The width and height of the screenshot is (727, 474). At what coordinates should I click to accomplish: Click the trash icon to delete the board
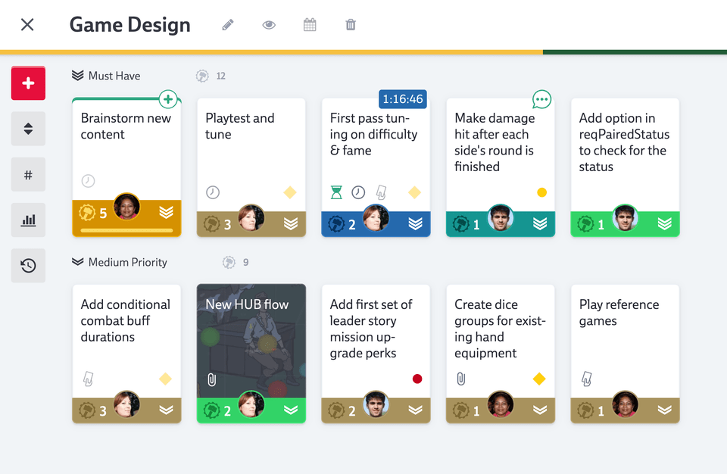click(x=350, y=24)
